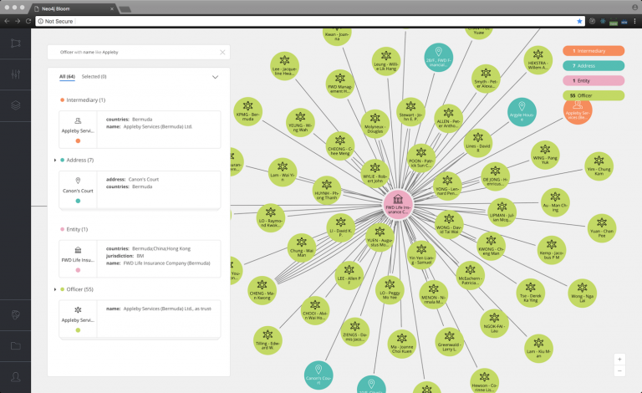
Task: Select the 28/F FWD Financial address node
Action: 439,58
